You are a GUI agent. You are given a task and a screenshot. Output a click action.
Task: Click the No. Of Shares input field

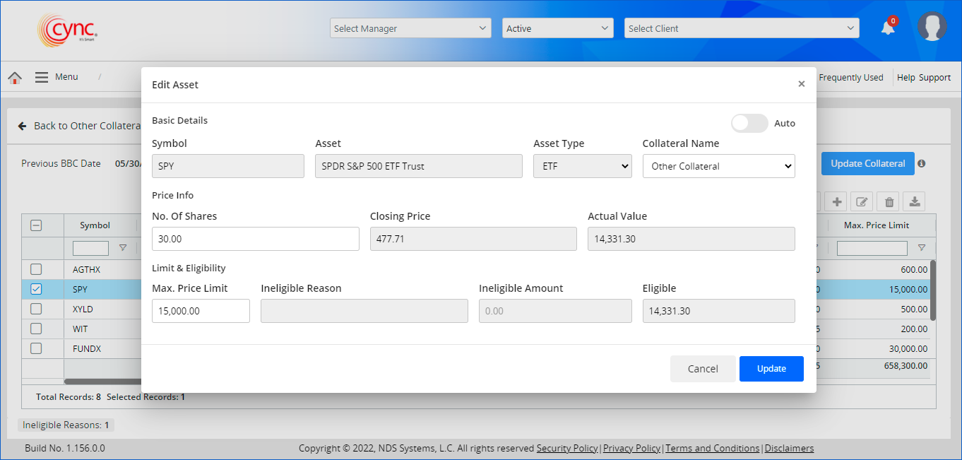pos(255,239)
